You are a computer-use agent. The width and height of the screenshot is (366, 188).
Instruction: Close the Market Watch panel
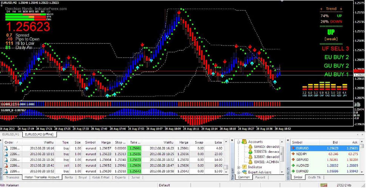pos(288,141)
